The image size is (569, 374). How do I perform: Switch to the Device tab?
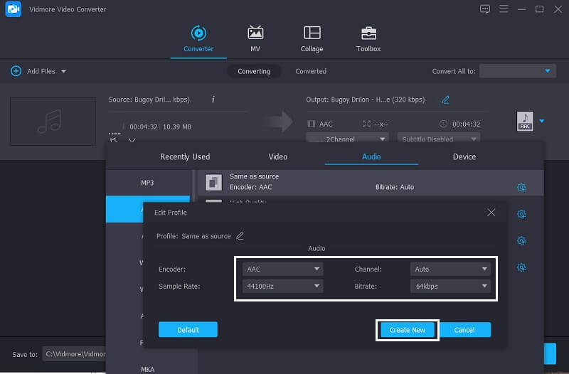click(464, 156)
